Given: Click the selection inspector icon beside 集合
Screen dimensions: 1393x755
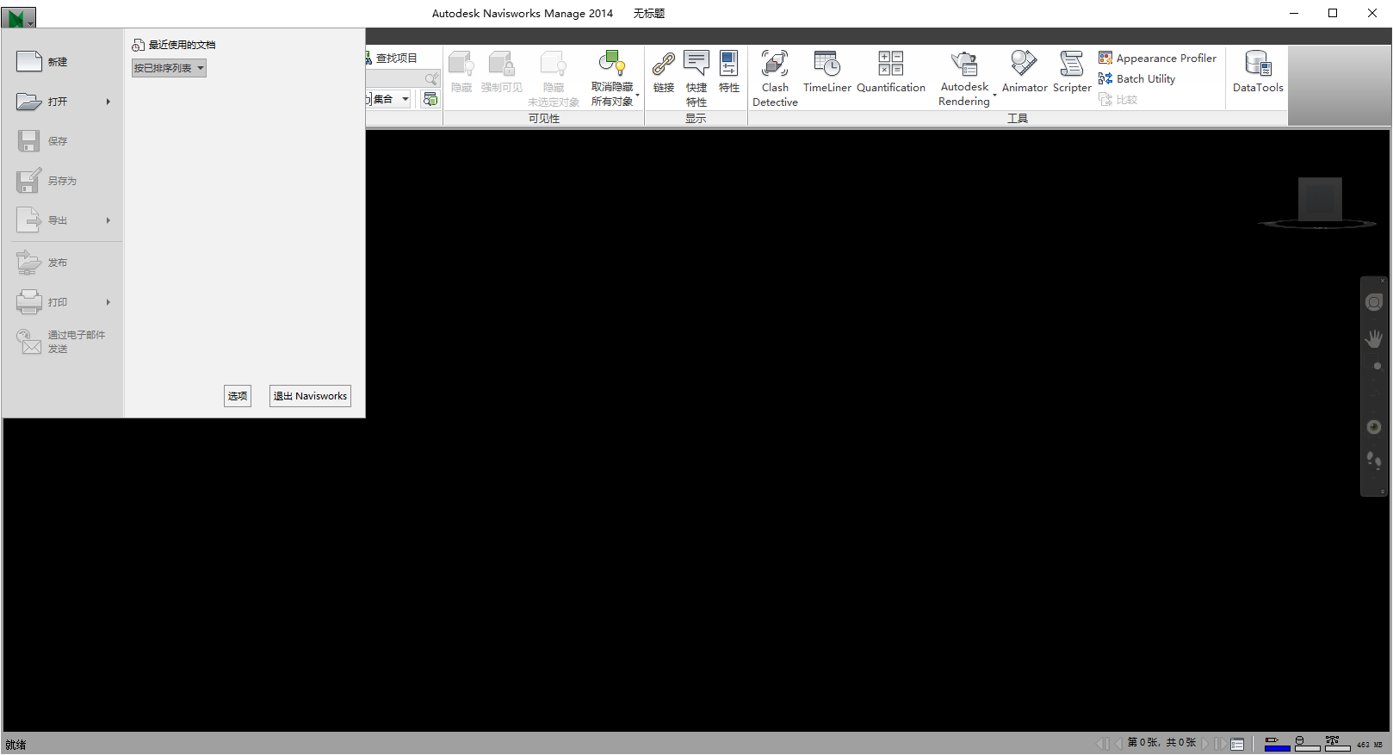Looking at the screenshot, I should coord(430,99).
